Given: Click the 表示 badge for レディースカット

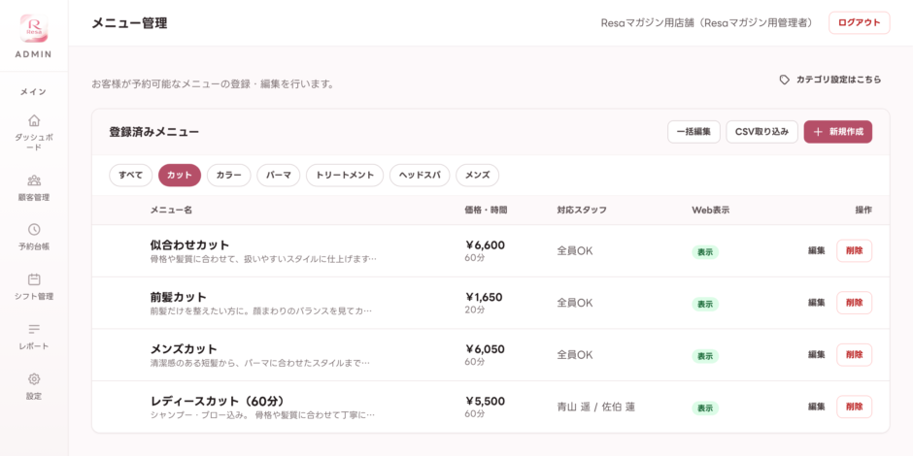Looking at the screenshot, I should [x=705, y=408].
